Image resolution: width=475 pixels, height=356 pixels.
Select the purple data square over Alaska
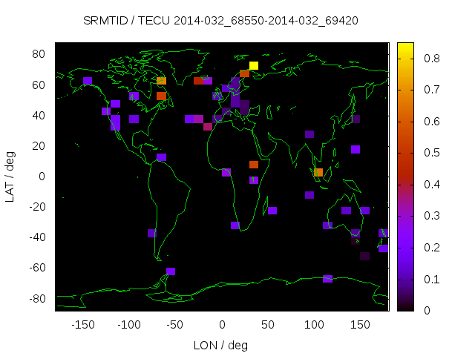[88, 81]
